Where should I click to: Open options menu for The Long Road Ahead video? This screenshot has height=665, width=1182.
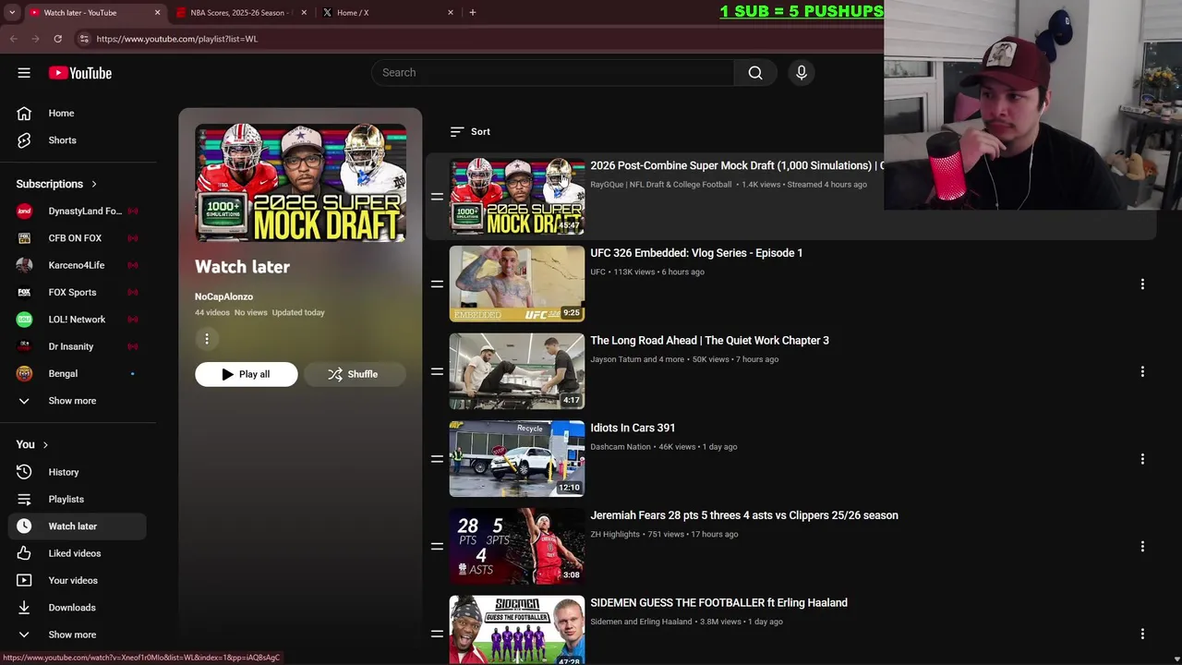1142,371
